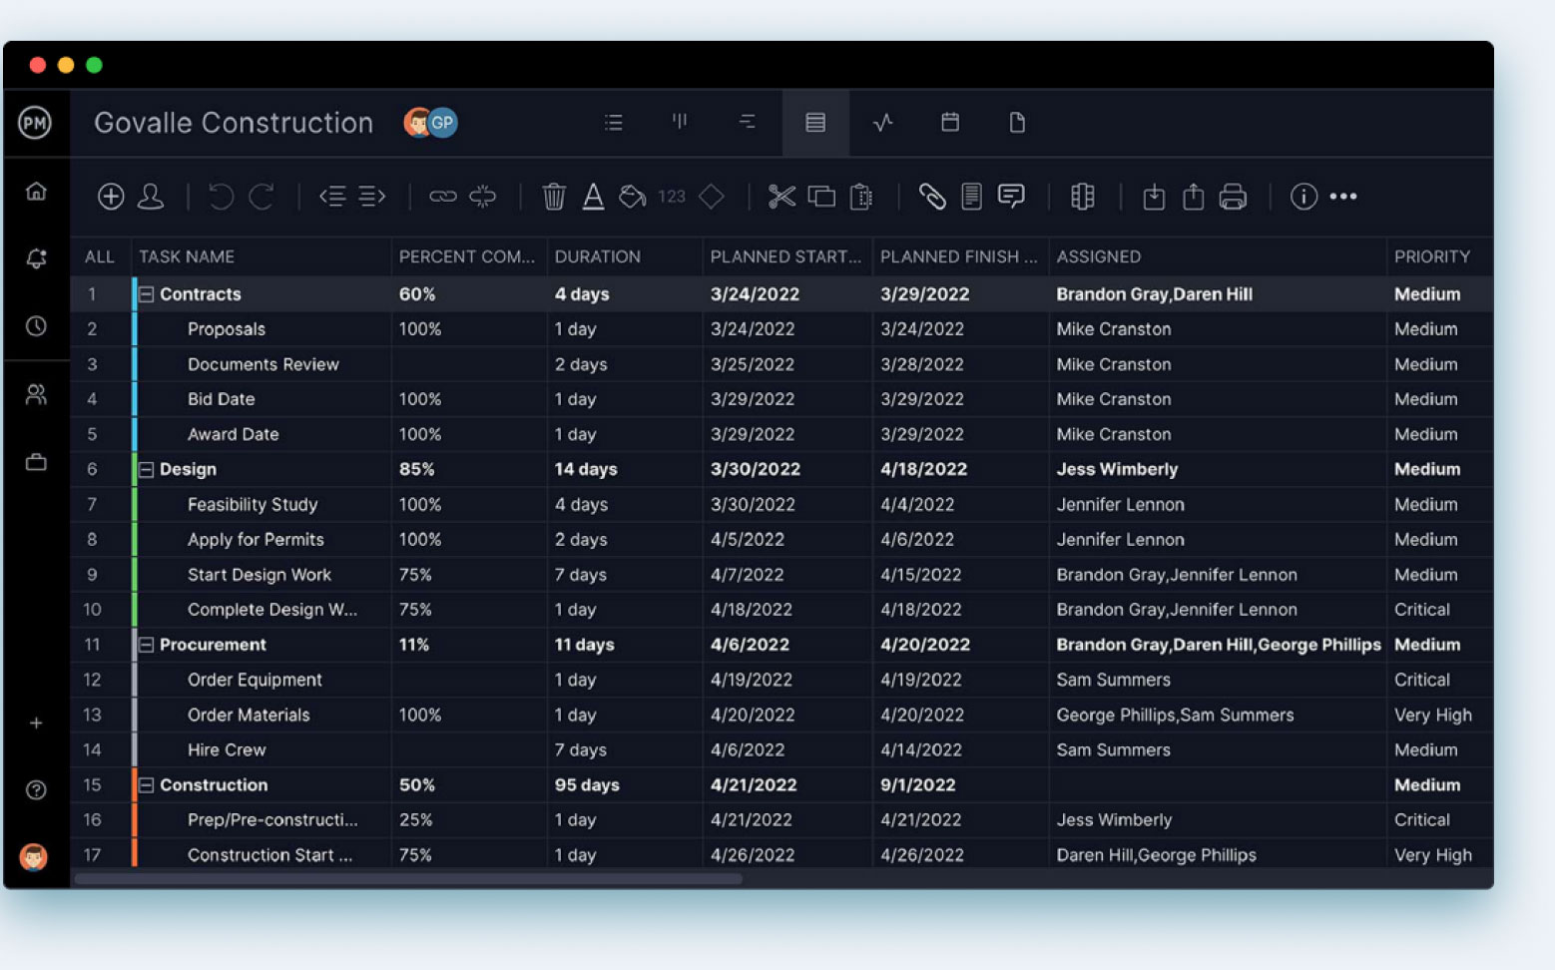Click the delete trash icon
This screenshot has width=1555, height=970.
point(555,197)
